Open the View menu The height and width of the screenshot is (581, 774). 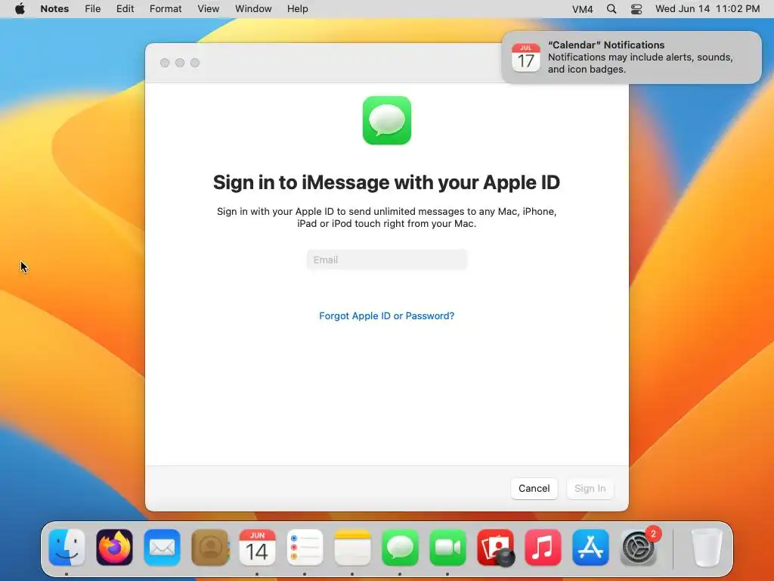209,9
